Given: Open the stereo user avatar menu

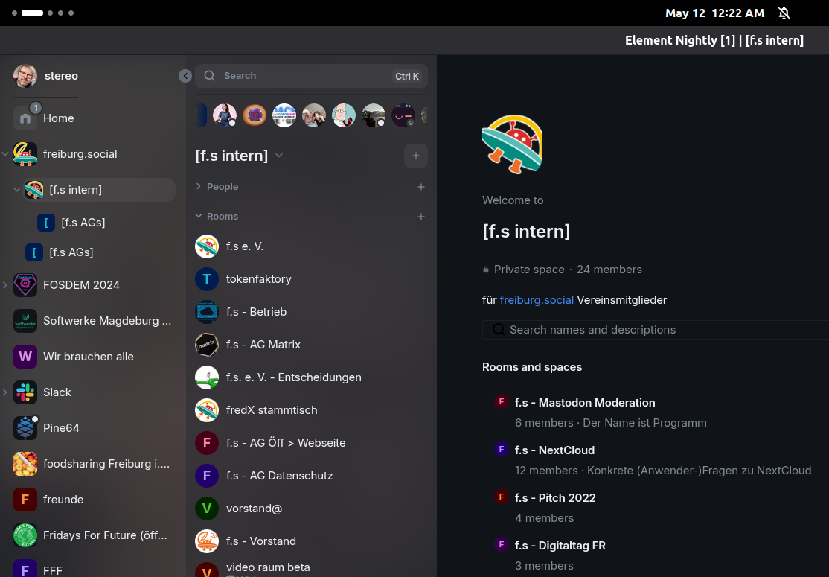Looking at the screenshot, I should [x=25, y=76].
